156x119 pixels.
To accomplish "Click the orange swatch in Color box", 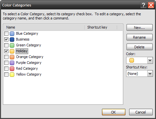I will pos(132,60).
